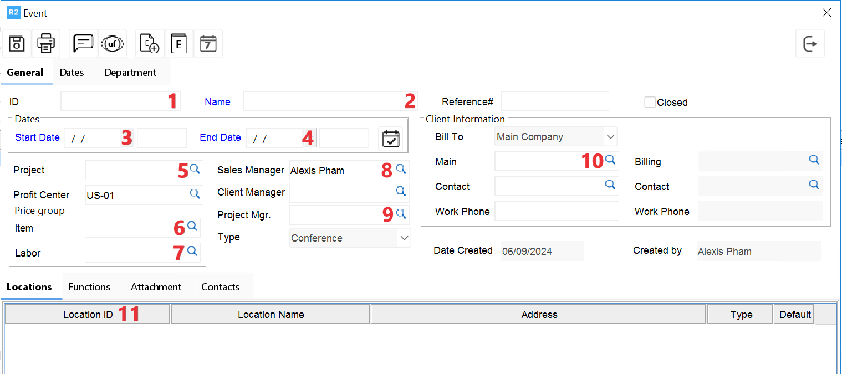Open the notes speech bubble icon

pyautogui.click(x=83, y=44)
